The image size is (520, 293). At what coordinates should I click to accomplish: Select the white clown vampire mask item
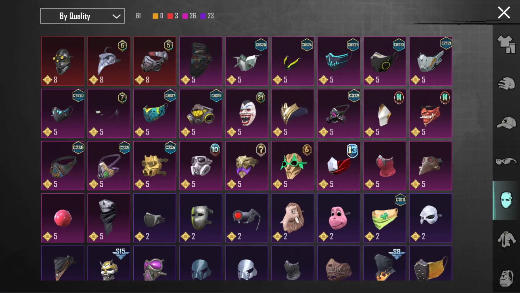tap(247, 113)
